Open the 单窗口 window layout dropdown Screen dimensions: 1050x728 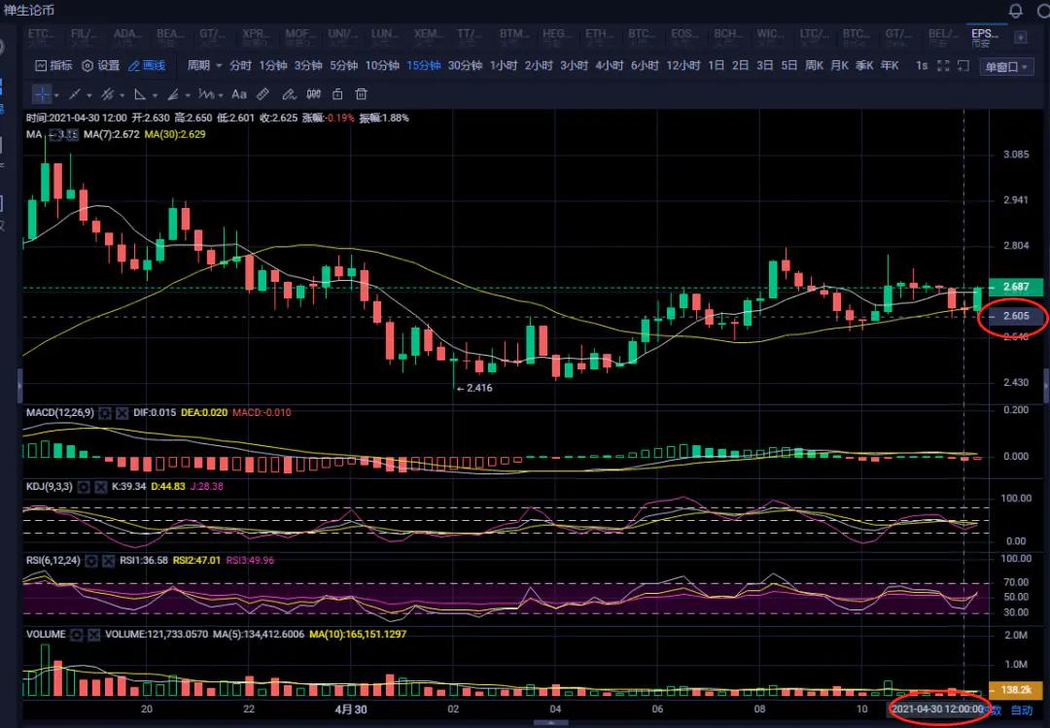1006,67
